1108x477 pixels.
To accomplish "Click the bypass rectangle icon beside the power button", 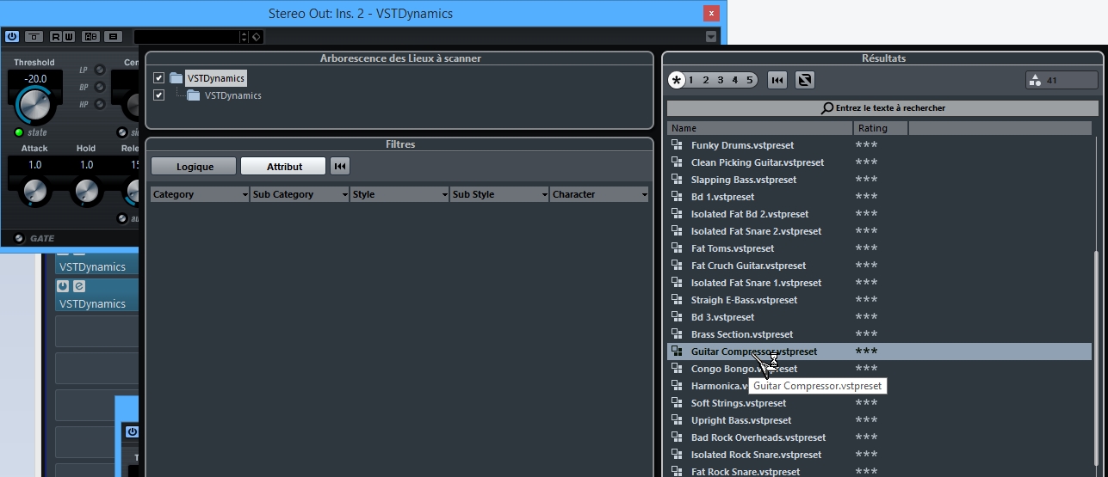I will (x=34, y=36).
